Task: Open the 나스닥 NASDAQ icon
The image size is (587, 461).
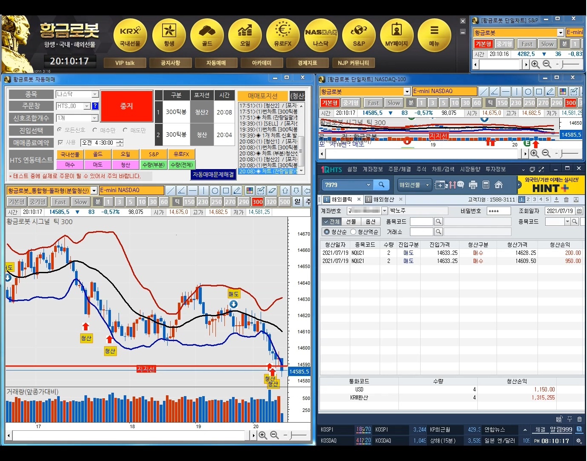Action: point(321,36)
